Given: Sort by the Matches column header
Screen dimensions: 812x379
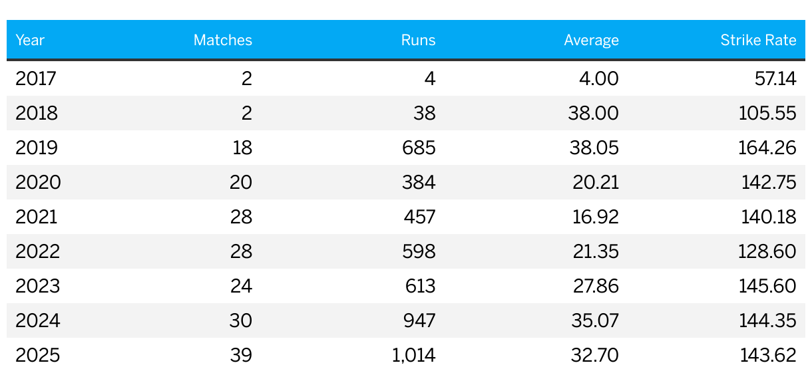Looking at the screenshot, I should pyautogui.click(x=223, y=40).
